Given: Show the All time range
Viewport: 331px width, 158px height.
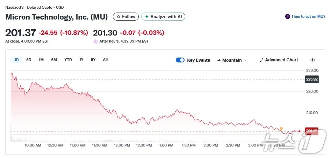Looking at the screenshot, I should click(105, 60).
